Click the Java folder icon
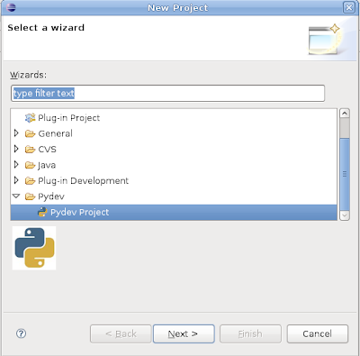The image size is (360, 356). pos(30,165)
